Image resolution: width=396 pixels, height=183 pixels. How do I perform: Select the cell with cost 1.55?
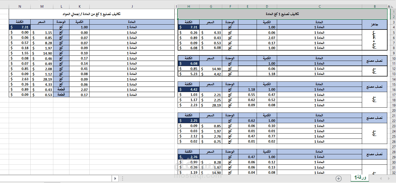pos(20,53)
